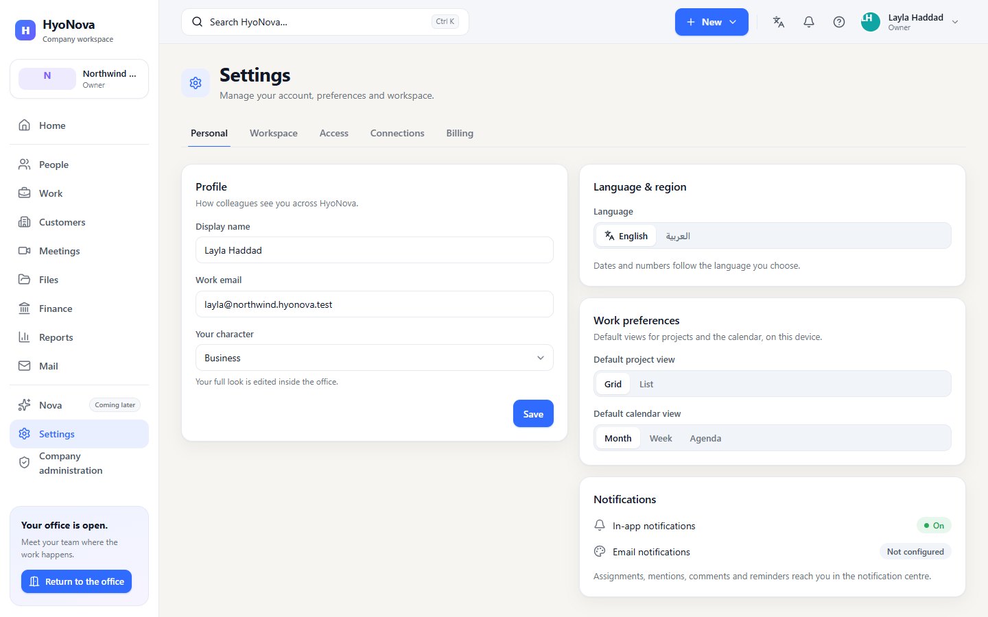Open notifications bell in top bar
This screenshot has height=617, width=988.
pos(809,22)
